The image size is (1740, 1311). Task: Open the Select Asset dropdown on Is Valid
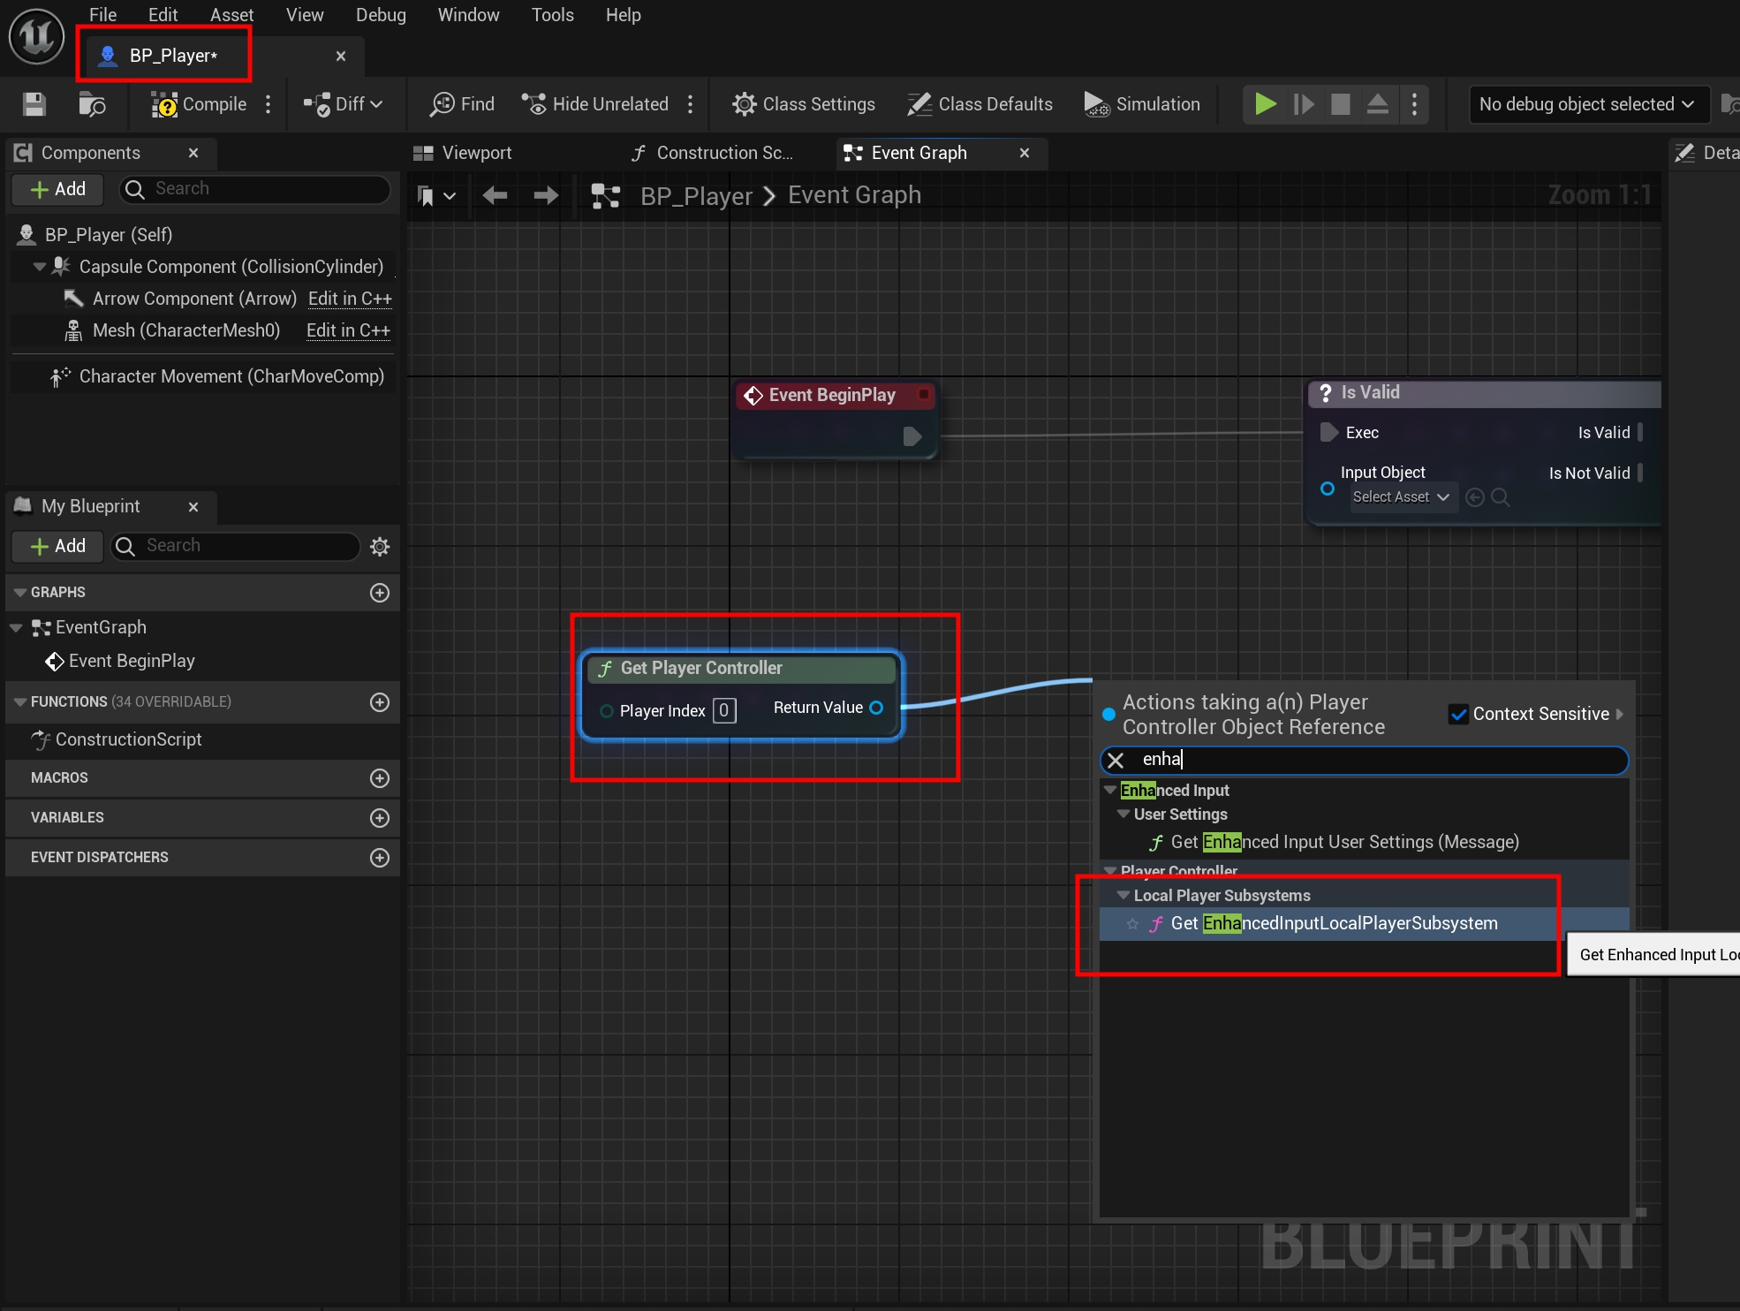[x=1400, y=497]
